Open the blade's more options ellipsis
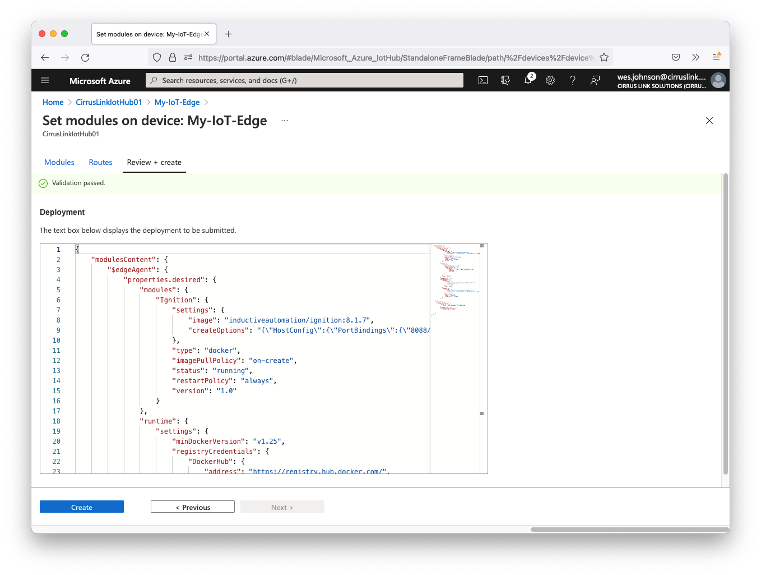 point(285,121)
